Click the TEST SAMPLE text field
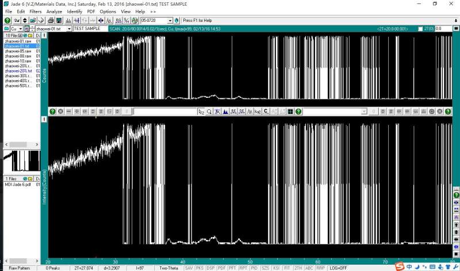This screenshot has height=271, width=460. point(90,29)
